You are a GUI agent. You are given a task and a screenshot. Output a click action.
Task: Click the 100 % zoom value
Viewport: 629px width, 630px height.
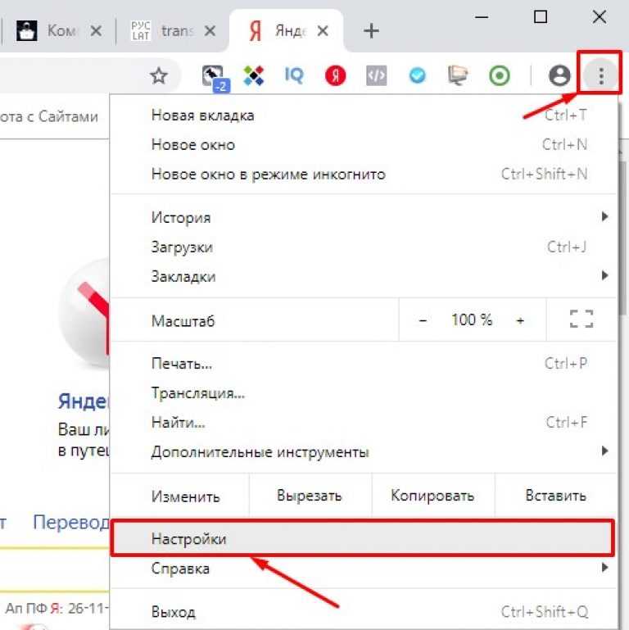coord(472,320)
